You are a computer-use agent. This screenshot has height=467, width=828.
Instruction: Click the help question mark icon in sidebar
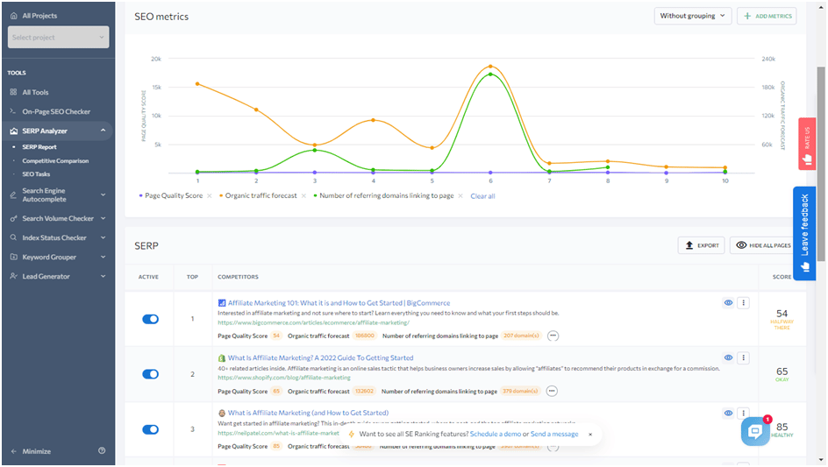pos(102,450)
